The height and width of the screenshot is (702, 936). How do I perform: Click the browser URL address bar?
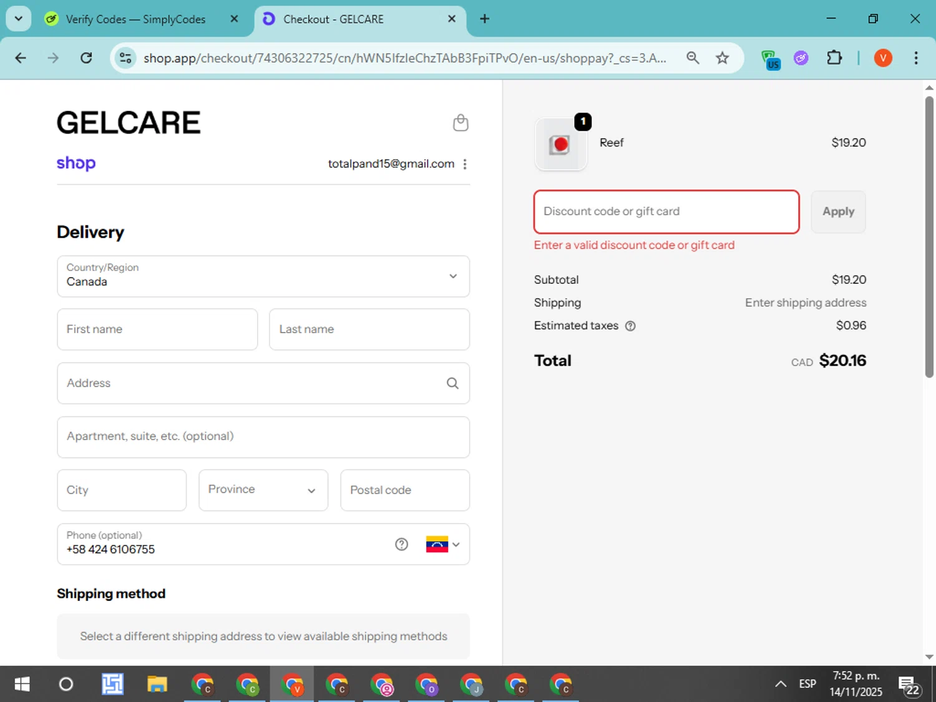click(404, 58)
